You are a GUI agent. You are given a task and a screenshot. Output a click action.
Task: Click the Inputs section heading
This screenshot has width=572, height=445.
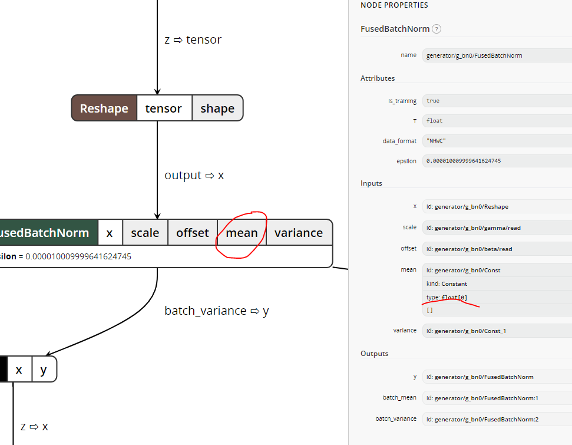[371, 183]
